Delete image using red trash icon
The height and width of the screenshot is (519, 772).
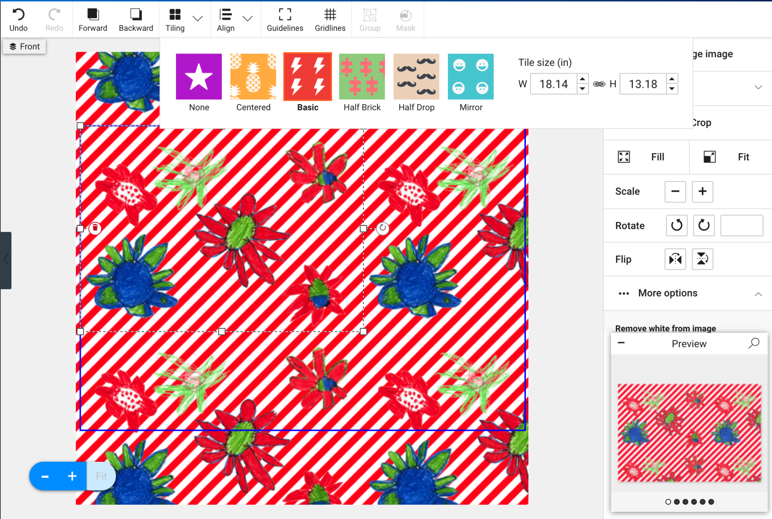tap(95, 228)
